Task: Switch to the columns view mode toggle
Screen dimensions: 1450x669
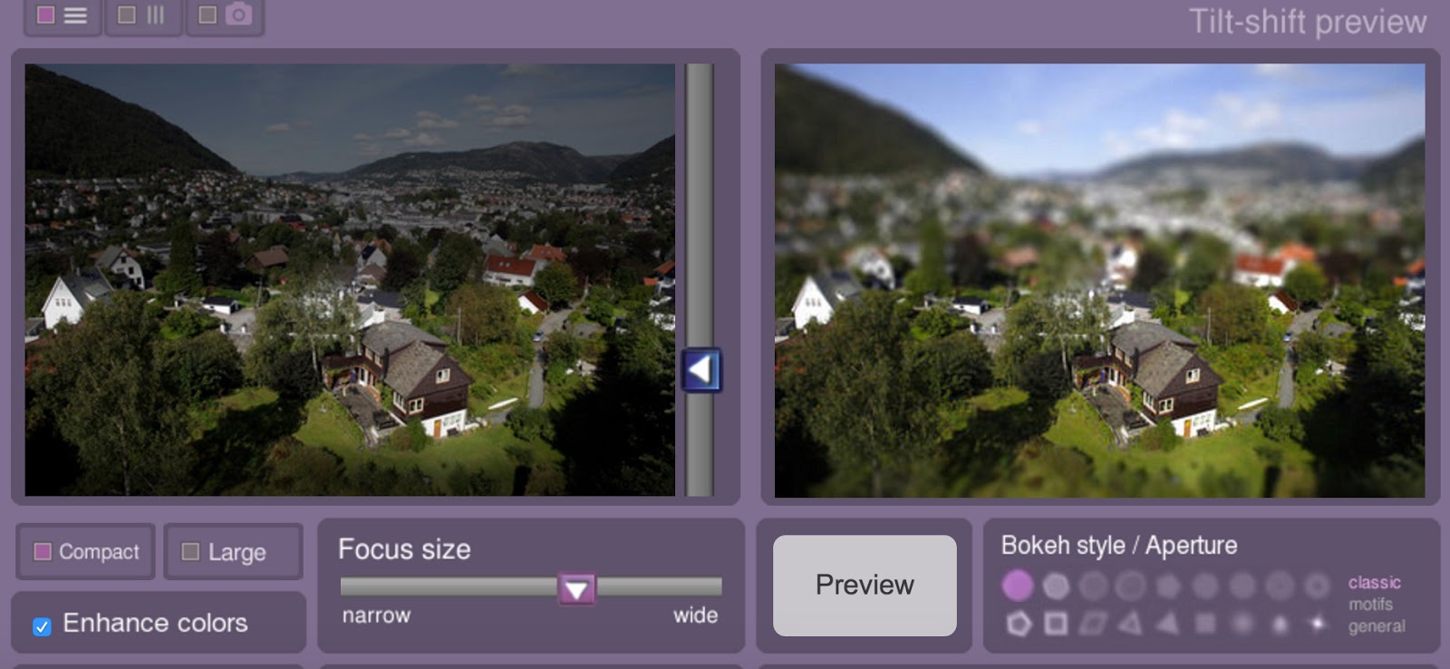Action: [142, 15]
